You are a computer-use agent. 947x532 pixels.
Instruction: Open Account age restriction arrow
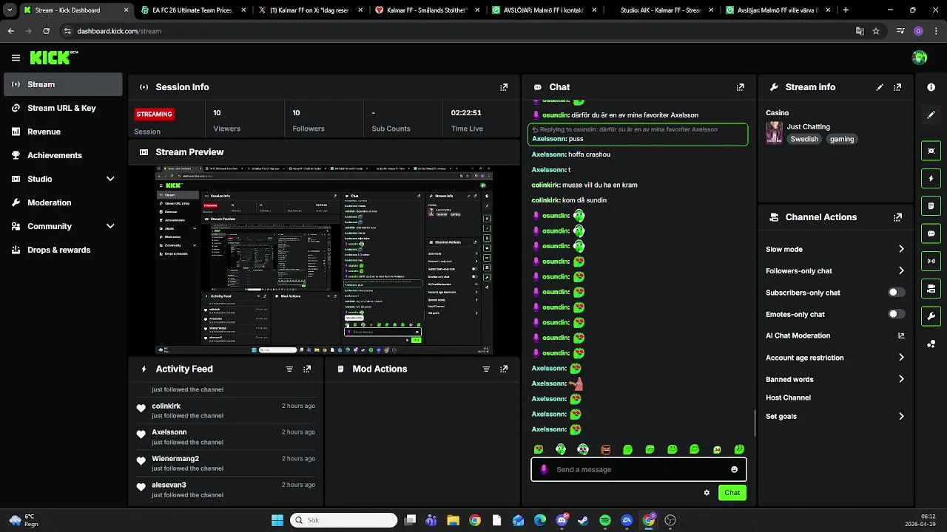coord(901,358)
